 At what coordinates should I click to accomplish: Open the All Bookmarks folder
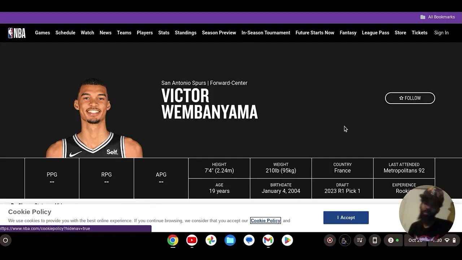437,17
